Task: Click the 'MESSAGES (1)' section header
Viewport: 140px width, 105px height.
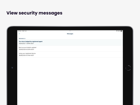Action: tap(22, 39)
